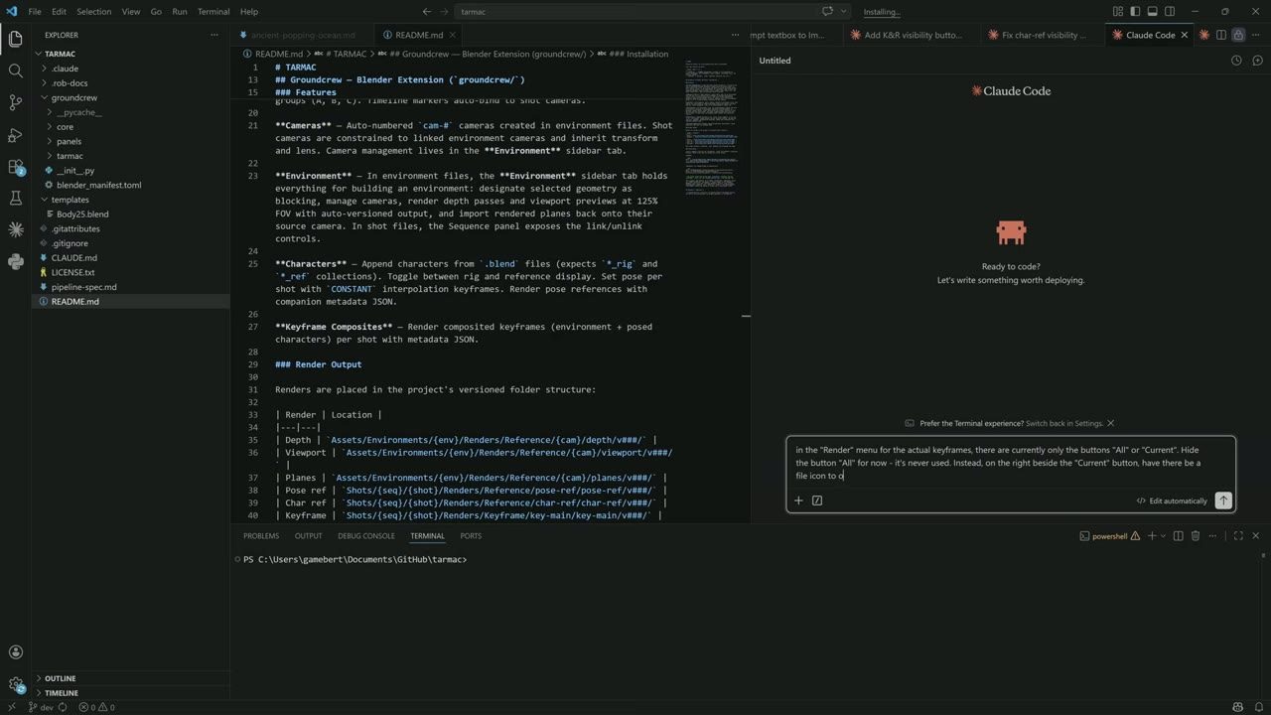The width and height of the screenshot is (1271, 715).
Task: Click the slash command icon in prompt box
Action: click(817, 500)
